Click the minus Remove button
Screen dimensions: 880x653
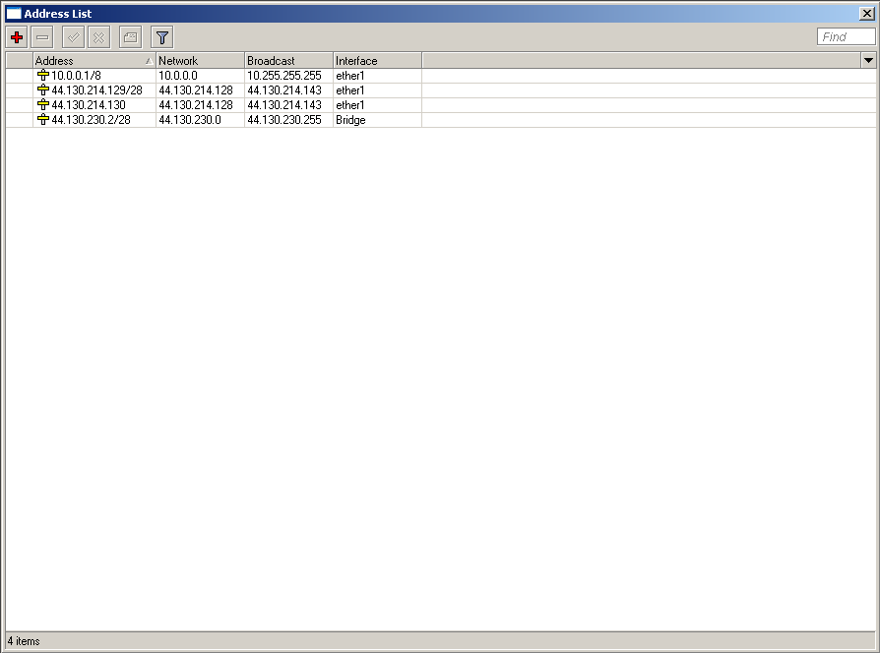click(42, 37)
